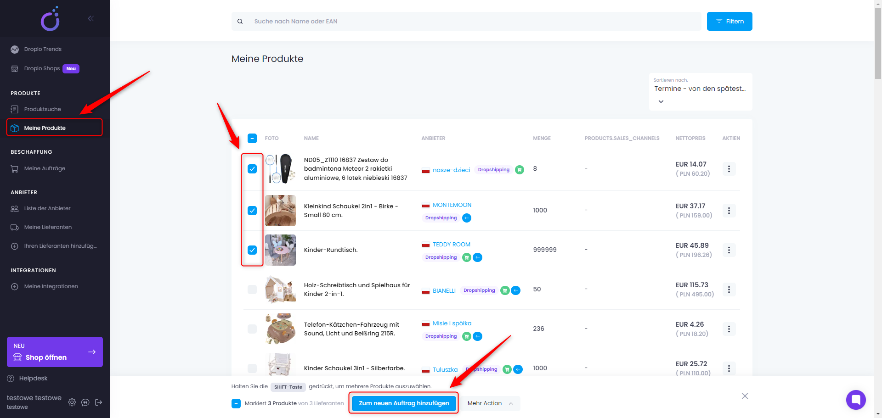Uncheck the Kleinkind Schaukel 2in1 product
The height and width of the screenshot is (418, 882).
(252, 211)
